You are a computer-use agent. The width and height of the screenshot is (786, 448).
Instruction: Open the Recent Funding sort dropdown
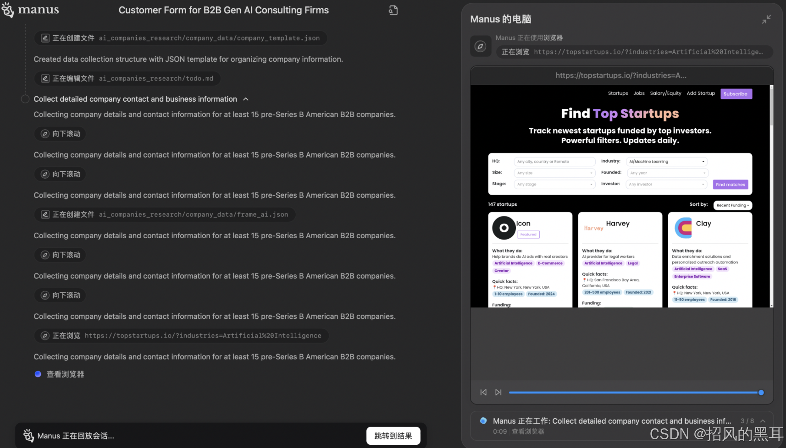pos(733,205)
